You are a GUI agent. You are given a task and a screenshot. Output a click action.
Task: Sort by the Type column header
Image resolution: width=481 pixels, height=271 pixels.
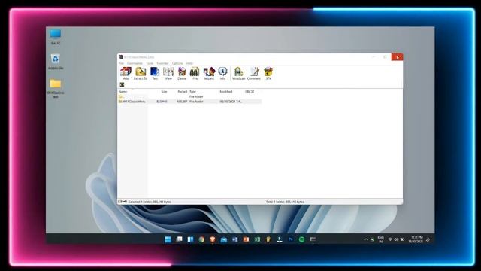coord(192,92)
